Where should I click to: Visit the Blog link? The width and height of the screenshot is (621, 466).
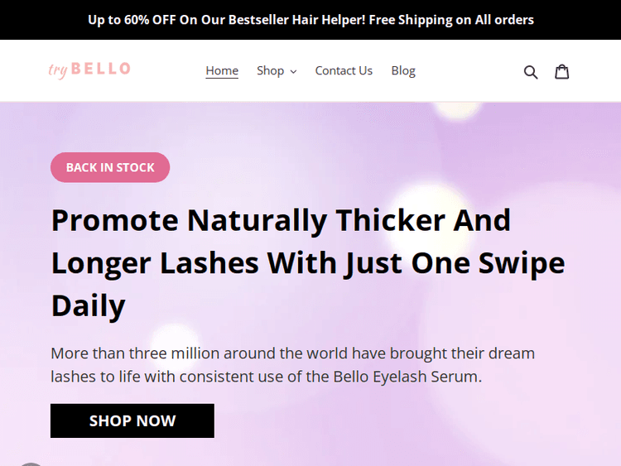(403, 71)
